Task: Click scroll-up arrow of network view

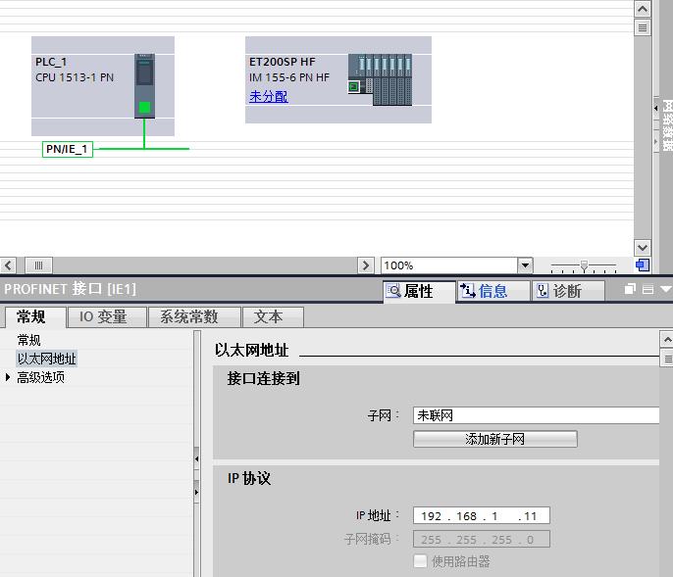Action: [x=643, y=9]
